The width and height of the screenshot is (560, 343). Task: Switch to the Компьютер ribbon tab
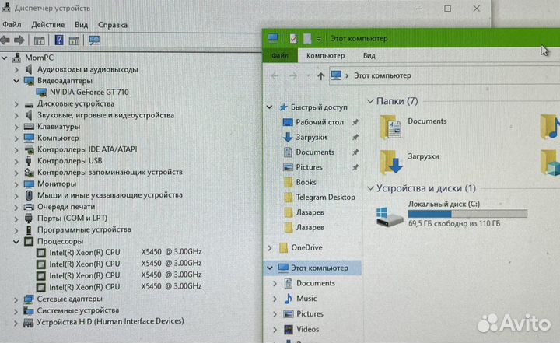(x=325, y=55)
